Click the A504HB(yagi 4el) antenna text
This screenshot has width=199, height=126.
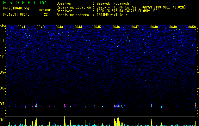112,15
